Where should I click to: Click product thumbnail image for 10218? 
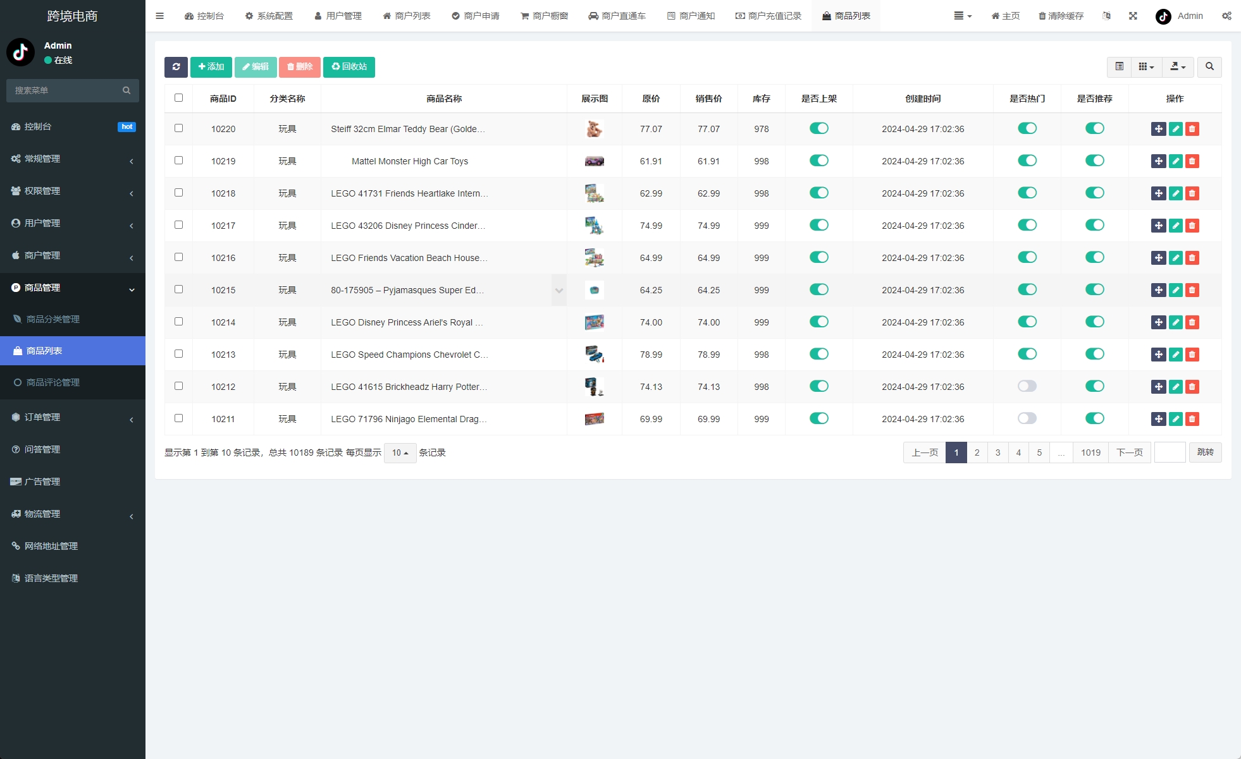tap(594, 193)
